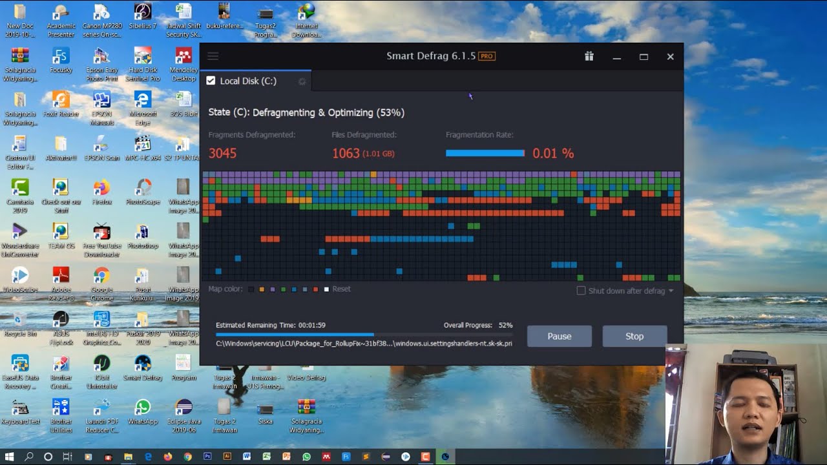The width and height of the screenshot is (827, 465).
Task: Open the KeyboardTest desktop shortcut
Action: click(x=20, y=411)
